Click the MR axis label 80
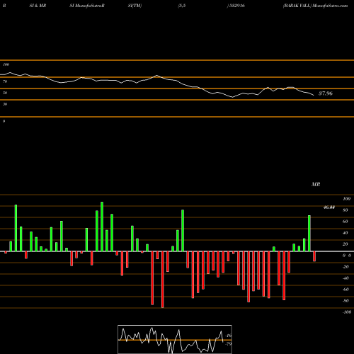This screenshot has width=354, height=354. click(x=346, y=210)
